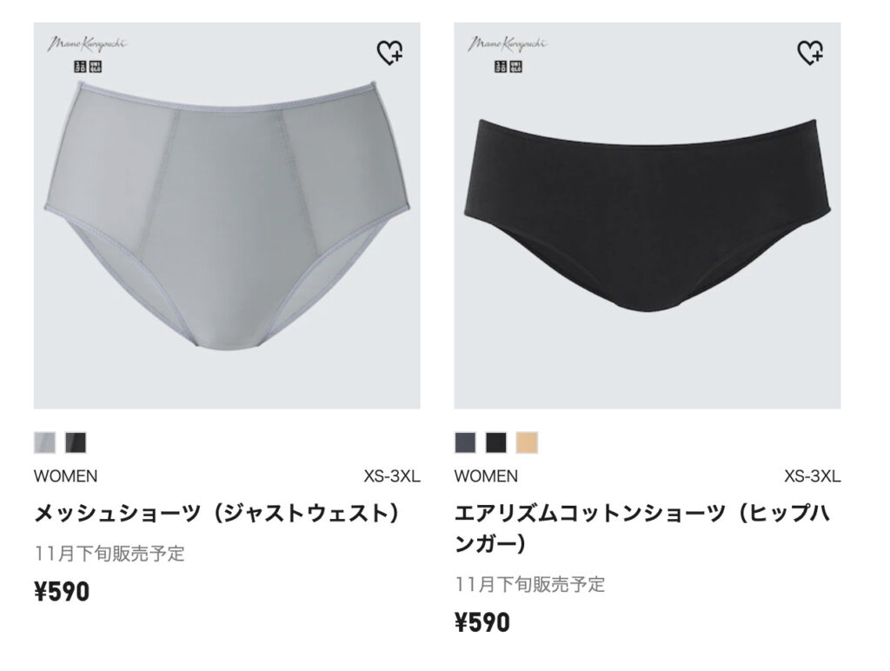Choose dark gray swatch for AIRism shorts
The height and width of the screenshot is (671, 890).
[466, 442]
